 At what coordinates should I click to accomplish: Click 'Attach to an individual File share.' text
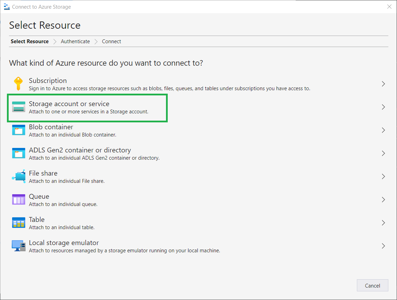tap(67, 181)
